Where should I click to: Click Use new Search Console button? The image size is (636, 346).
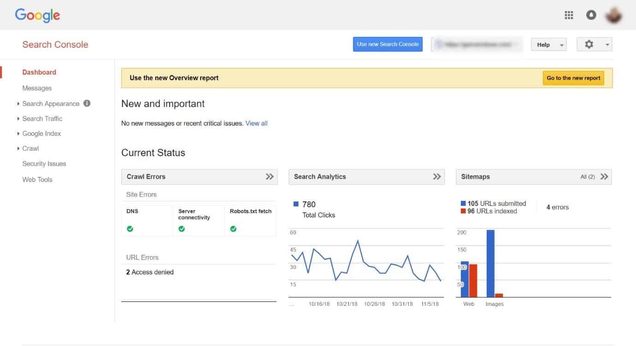(x=388, y=44)
